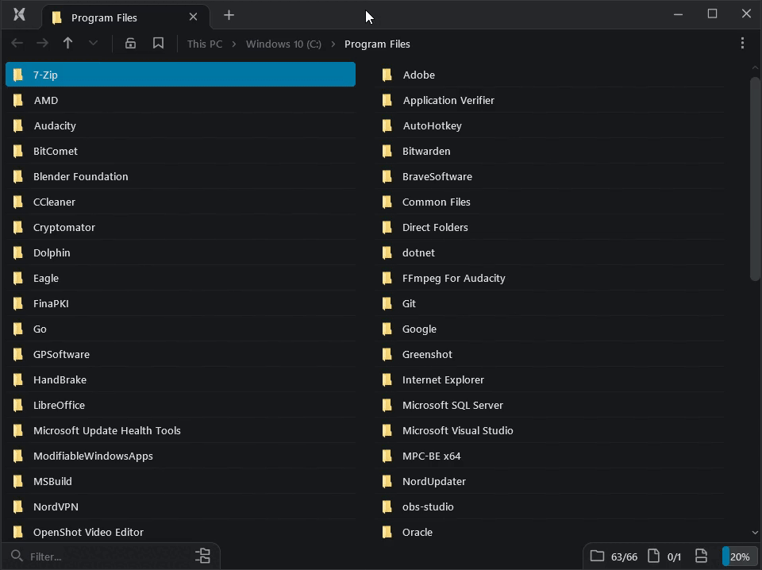Screen dimensions: 762x570
Task: Click the document list icon in status bar
Action: tap(701, 556)
